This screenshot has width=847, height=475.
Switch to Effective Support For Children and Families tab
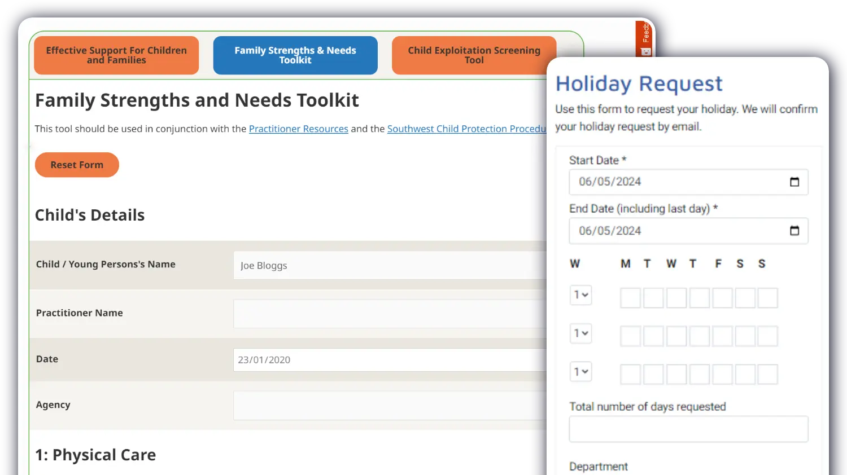116,55
